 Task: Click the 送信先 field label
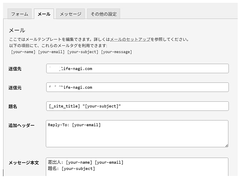coord(15,69)
